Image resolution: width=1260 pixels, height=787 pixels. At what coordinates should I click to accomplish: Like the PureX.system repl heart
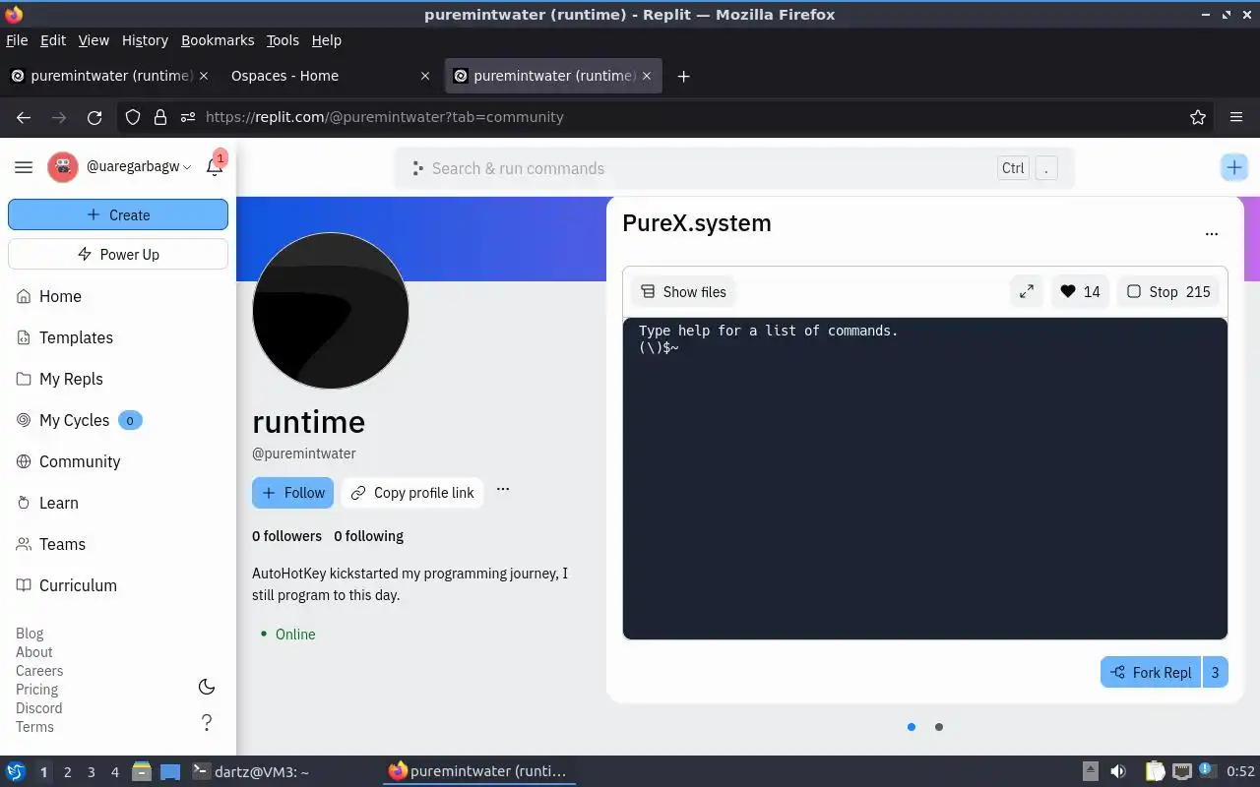(1080, 291)
